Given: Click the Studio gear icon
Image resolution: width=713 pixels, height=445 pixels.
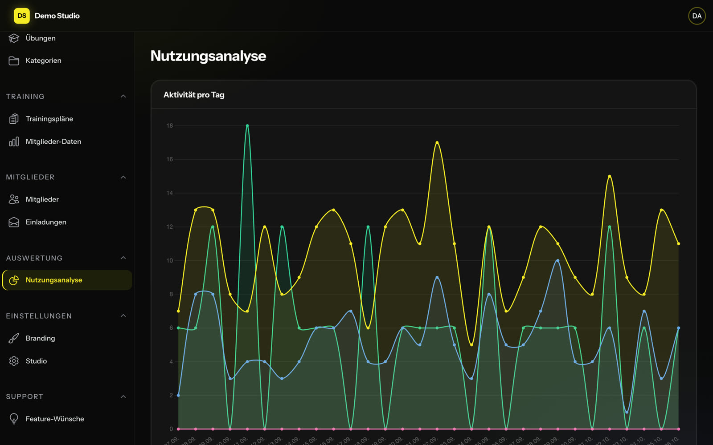Looking at the screenshot, I should tap(14, 361).
